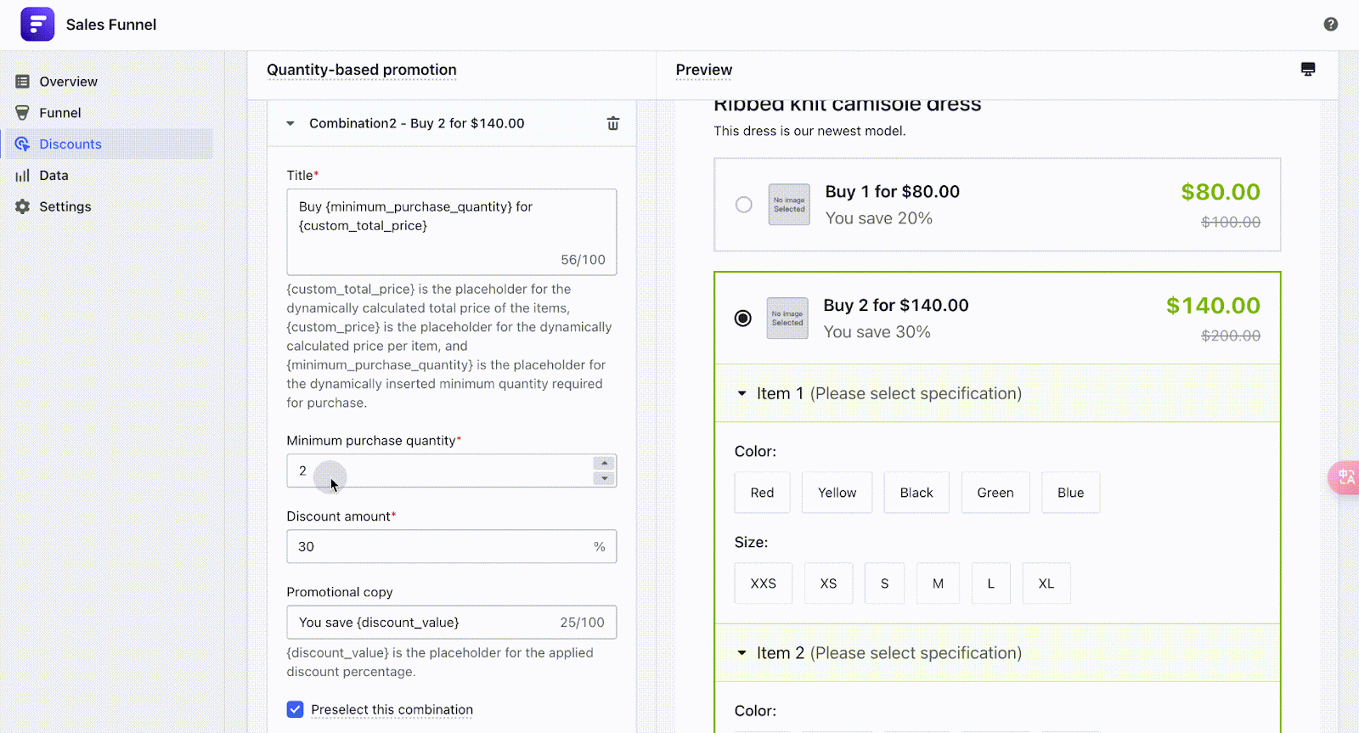
Task: Select size L for Item 1
Action: tap(990, 584)
